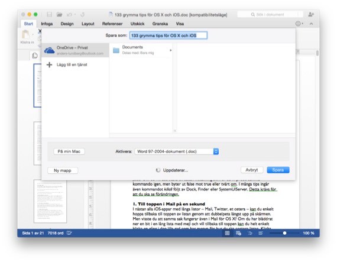Open the Granska ribbon tab

[x=160, y=24]
